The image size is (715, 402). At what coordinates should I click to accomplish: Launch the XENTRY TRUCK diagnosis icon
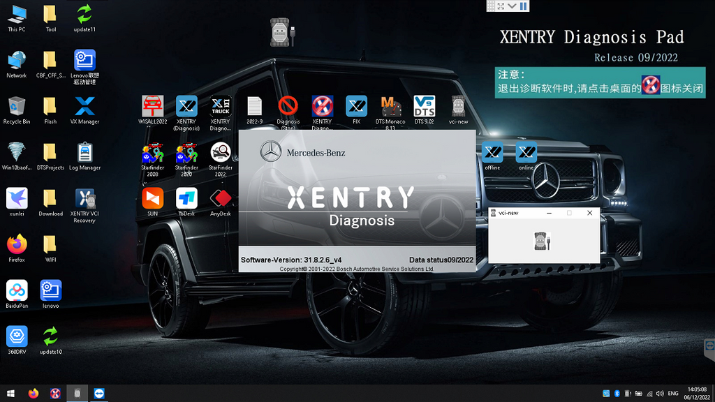coord(221,107)
